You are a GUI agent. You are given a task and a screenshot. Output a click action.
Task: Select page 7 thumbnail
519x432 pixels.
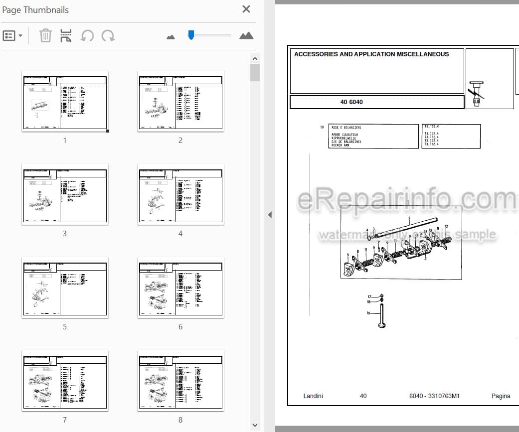pyautogui.click(x=65, y=381)
